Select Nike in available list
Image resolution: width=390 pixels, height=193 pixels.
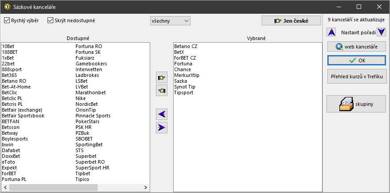tap(80, 98)
